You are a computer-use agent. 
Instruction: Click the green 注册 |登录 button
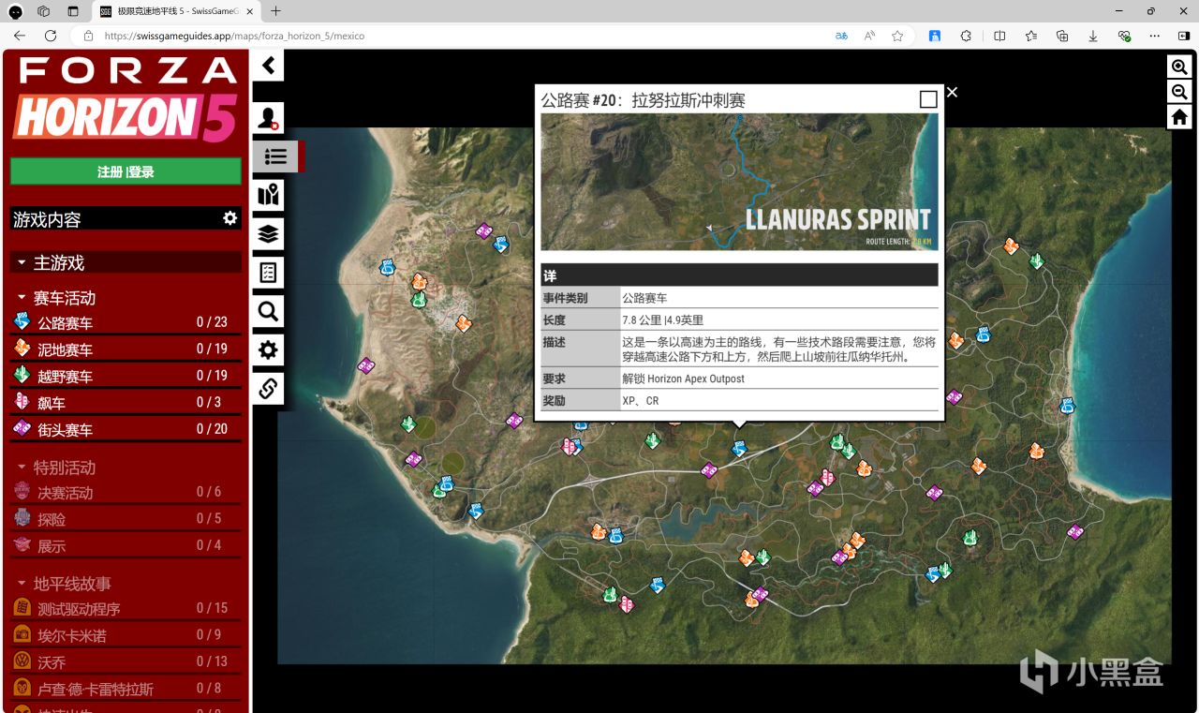pos(126,171)
